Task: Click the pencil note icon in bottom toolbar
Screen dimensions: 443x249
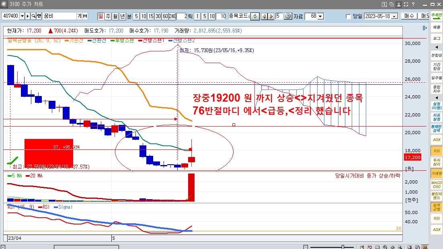Action: (x=362, y=247)
